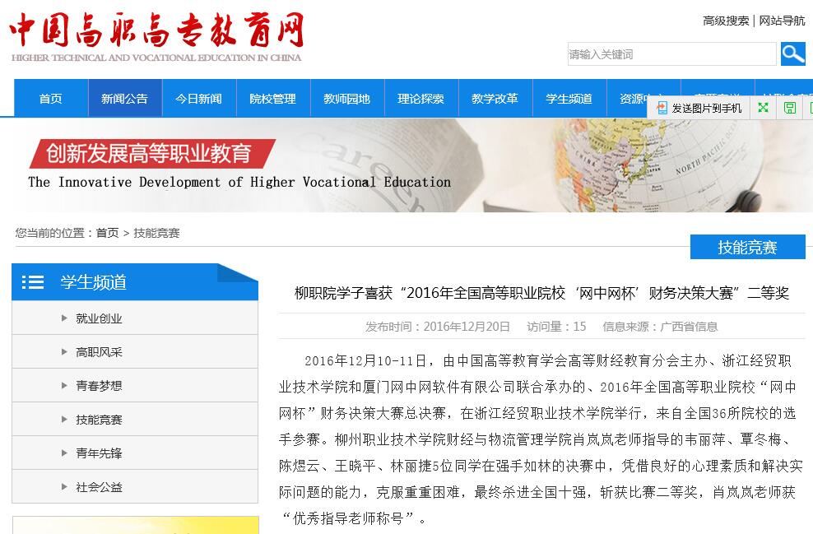The width and height of the screenshot is (813, 534).
Task: Switch to the 今日新闻 navigation tab
Action: [x=198, y=99]
